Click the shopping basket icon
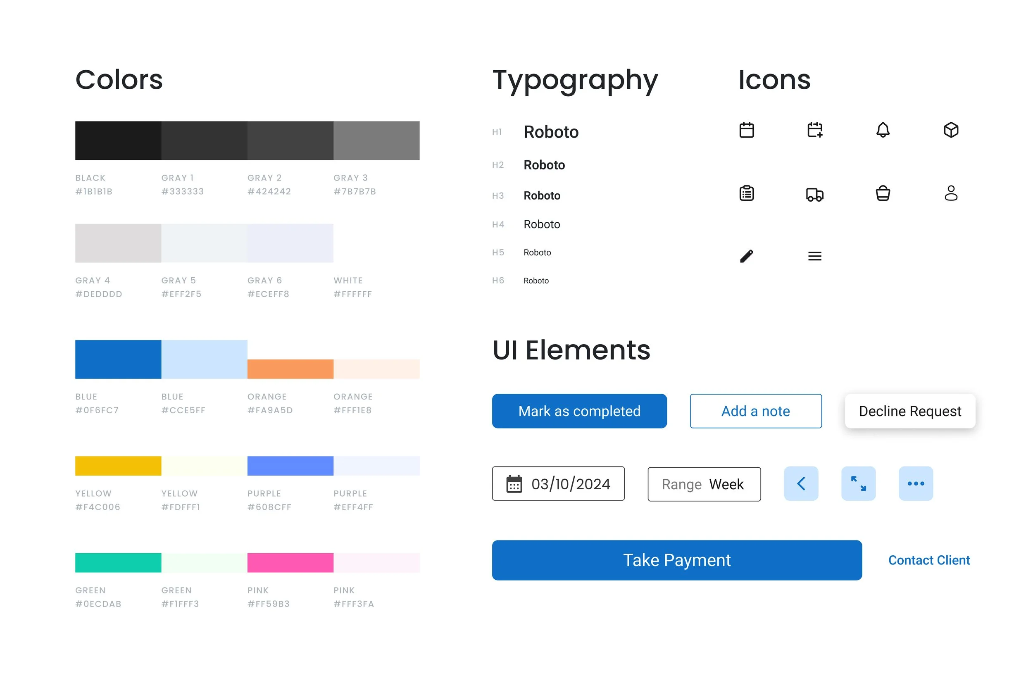1033x683 pixels. point(883,193)
